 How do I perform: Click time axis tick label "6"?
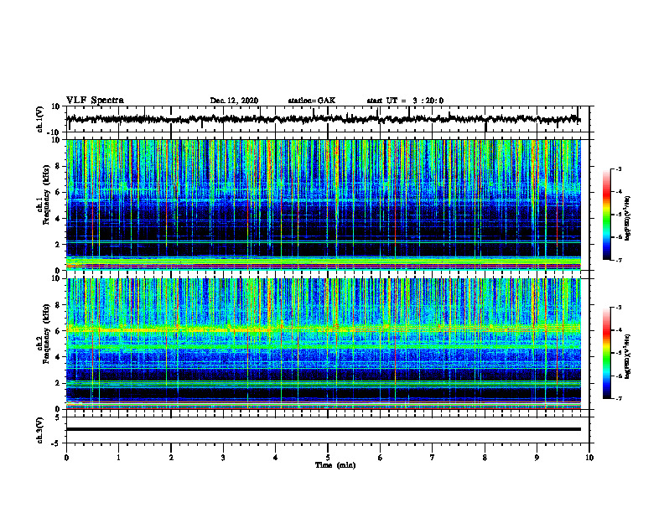point(381,458)
